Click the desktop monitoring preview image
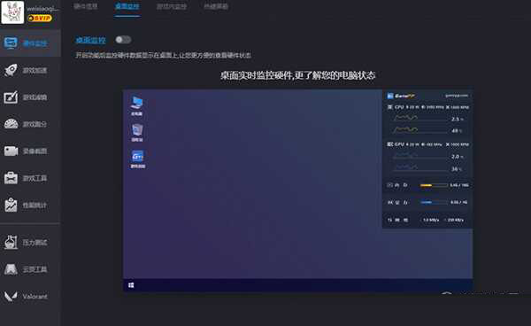 298,190
